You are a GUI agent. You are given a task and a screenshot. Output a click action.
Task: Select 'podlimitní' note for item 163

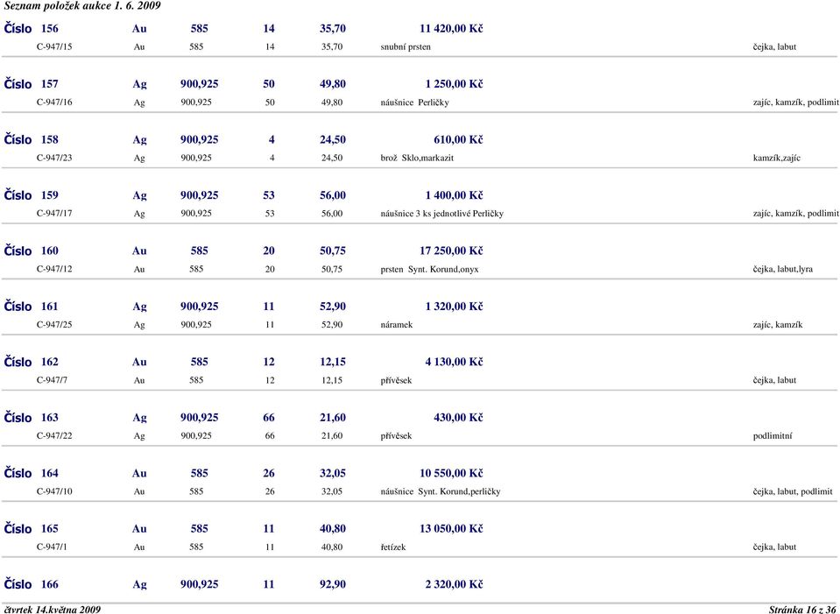(773, 435)
